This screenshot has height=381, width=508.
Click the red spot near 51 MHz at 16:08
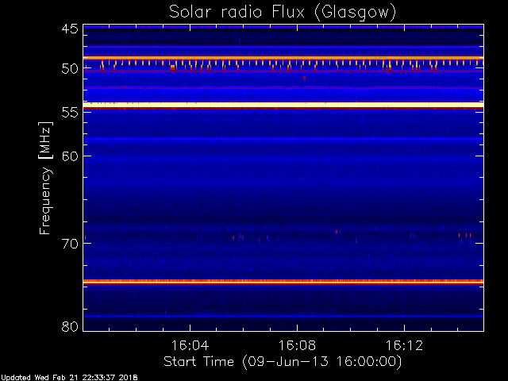pos(304,78)
